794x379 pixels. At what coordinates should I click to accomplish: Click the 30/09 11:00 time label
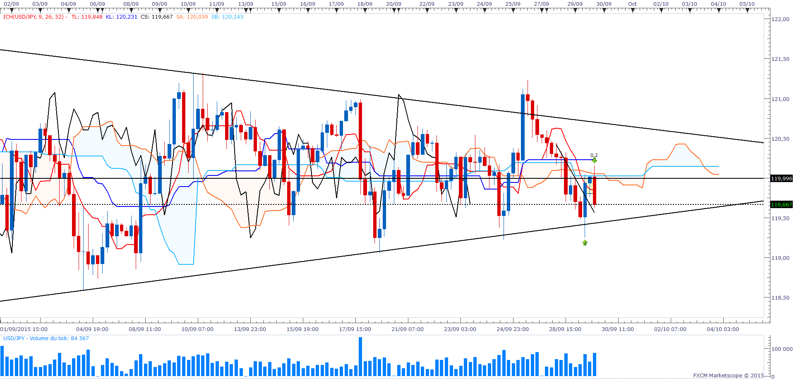(618, 329)
